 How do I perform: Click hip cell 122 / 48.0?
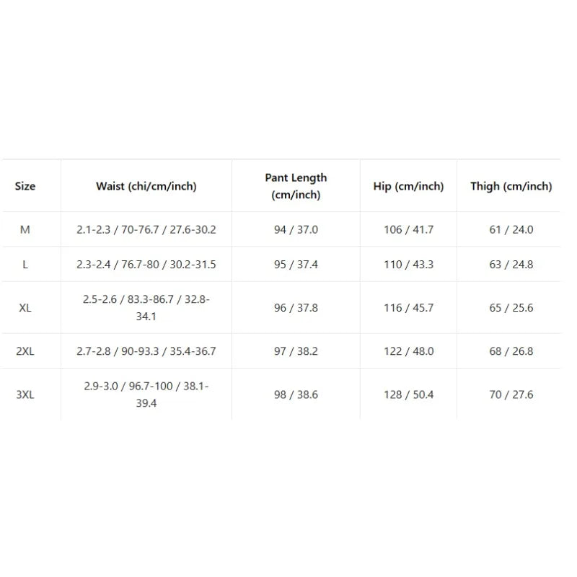click(x=408, y=351)
